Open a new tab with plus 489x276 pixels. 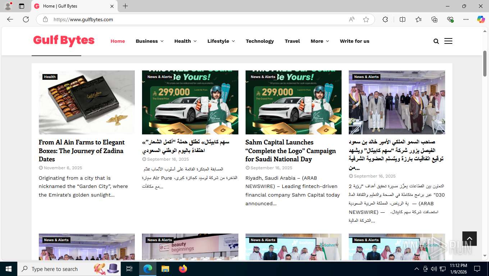pos(125,6)
